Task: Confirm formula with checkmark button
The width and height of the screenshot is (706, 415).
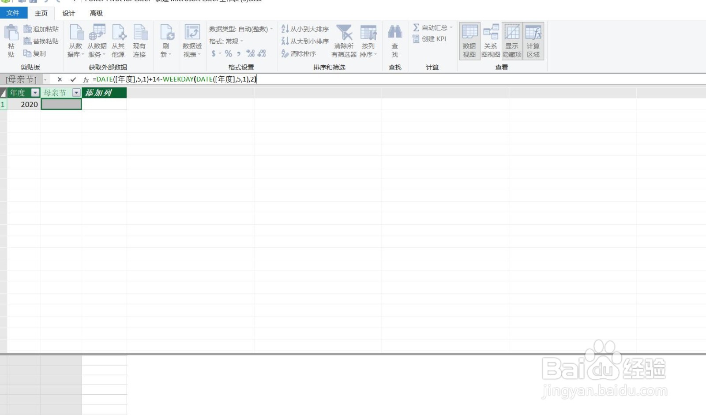Action: pos(73,79)
